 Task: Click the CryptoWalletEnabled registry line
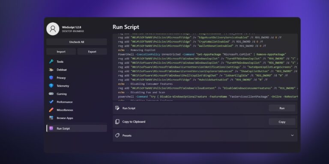(190, 41)
